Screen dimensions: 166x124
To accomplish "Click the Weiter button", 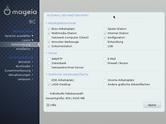I will click(152, 105).
